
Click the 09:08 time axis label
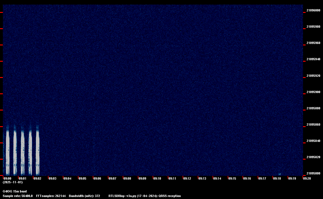(x=127, y=178)
